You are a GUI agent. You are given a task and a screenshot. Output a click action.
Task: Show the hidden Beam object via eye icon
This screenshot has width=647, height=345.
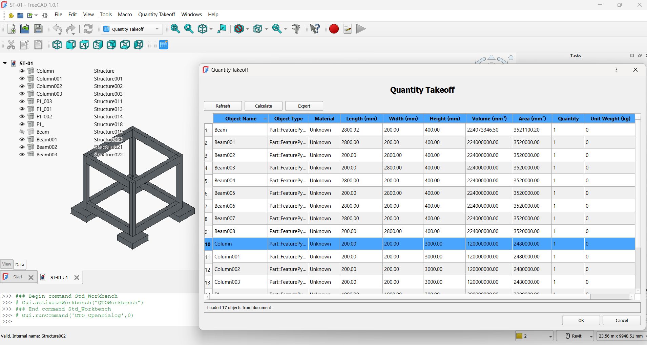click(22, 132)
